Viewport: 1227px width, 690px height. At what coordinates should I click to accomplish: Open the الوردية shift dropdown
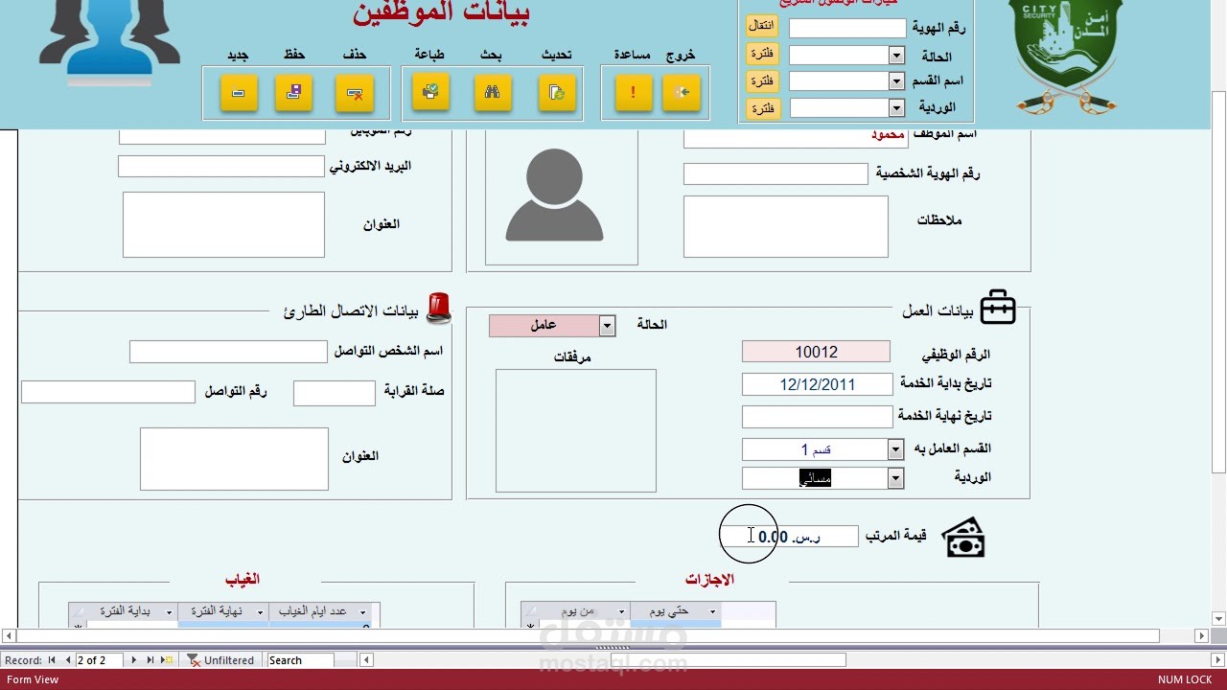895,477
